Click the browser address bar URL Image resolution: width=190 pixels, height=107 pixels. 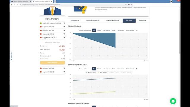41,5
